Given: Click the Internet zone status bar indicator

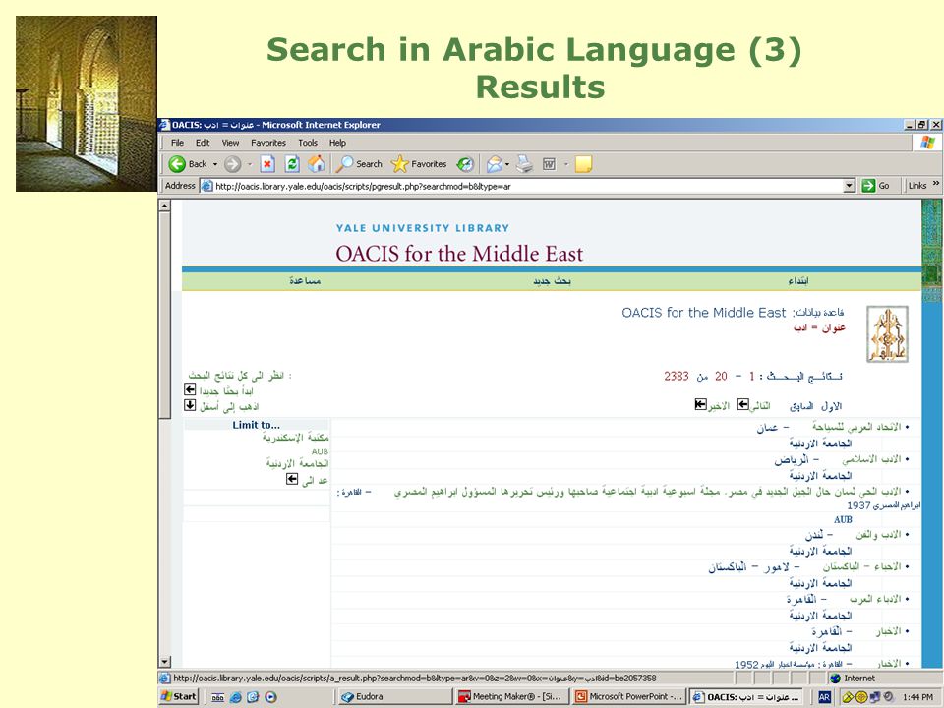Looking at the screenshot, I should (x=852, y=678).
